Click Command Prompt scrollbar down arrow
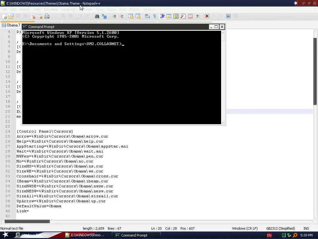Image resolution: width=318 pixels, height=239 pixels. point(223,122)
